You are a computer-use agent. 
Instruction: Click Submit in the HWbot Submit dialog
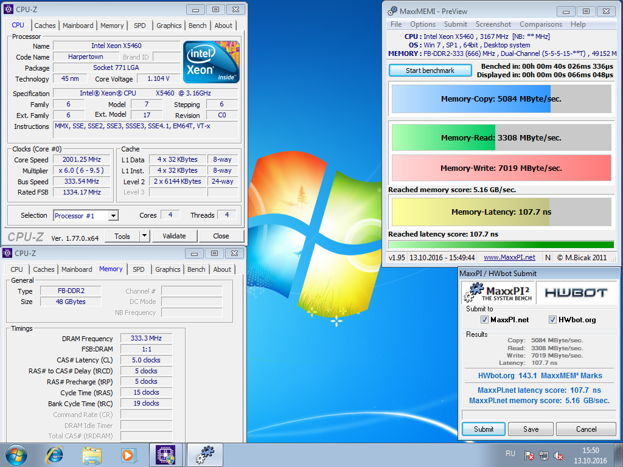tap(484, 429)
